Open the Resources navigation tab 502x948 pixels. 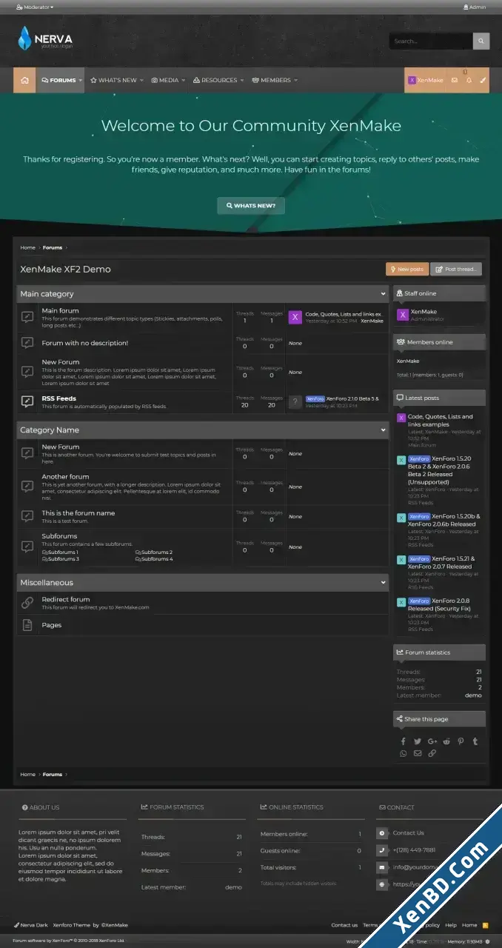point(215,80)
